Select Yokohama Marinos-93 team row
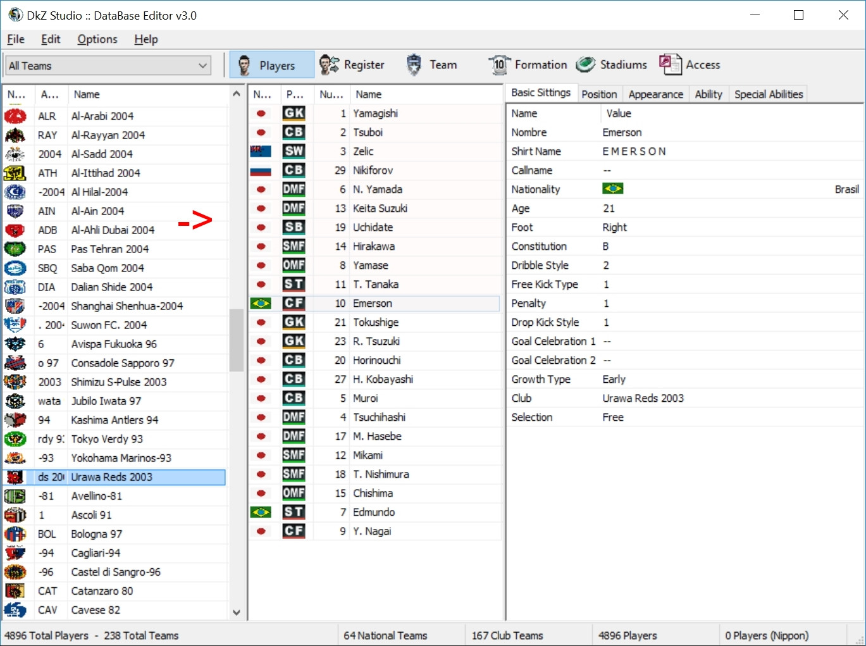Screen dimensions: 866x646 click(x=114, y=458)
